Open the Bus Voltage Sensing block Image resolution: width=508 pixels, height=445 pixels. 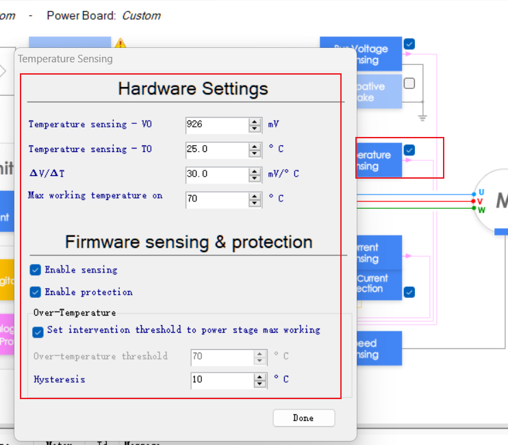click(379, 53)
